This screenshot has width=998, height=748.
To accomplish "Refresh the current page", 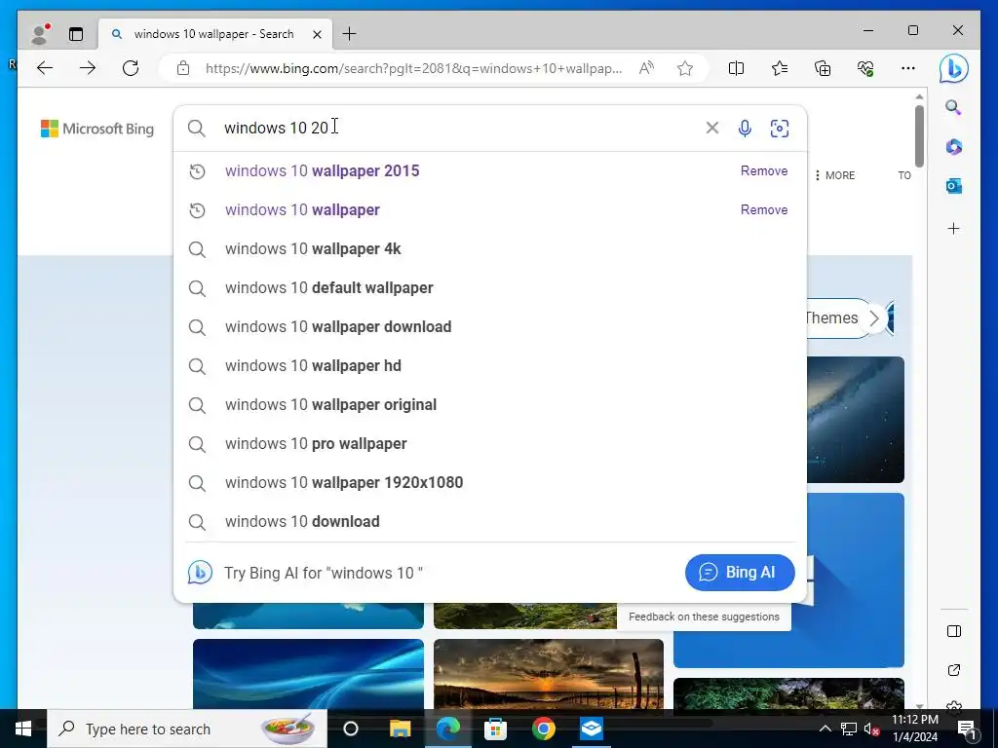I will 131,68.
